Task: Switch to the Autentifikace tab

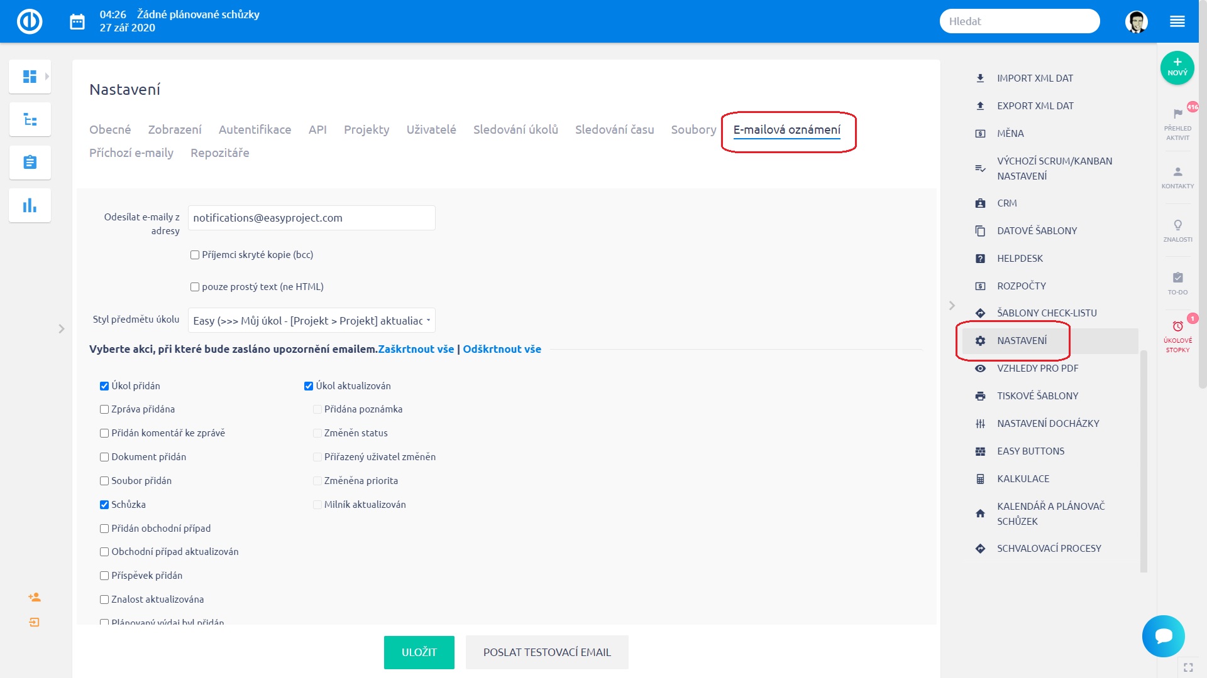Action: 255,130
